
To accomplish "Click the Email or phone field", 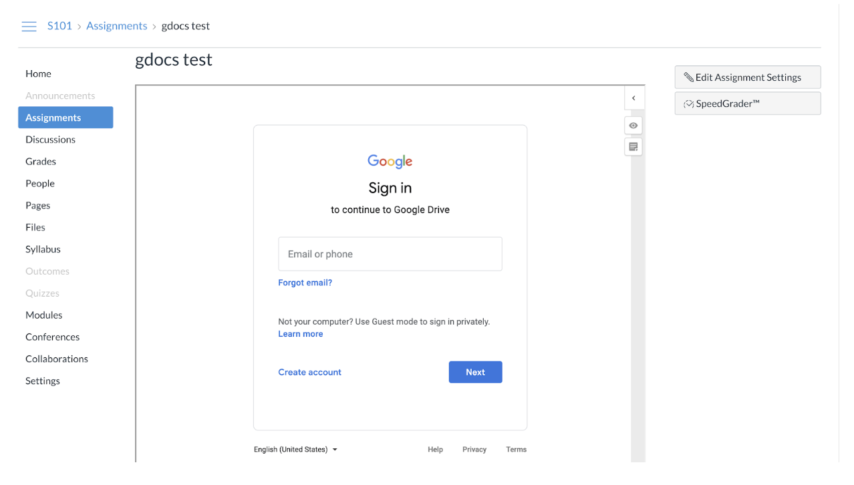I will click(x=390, y=254).
